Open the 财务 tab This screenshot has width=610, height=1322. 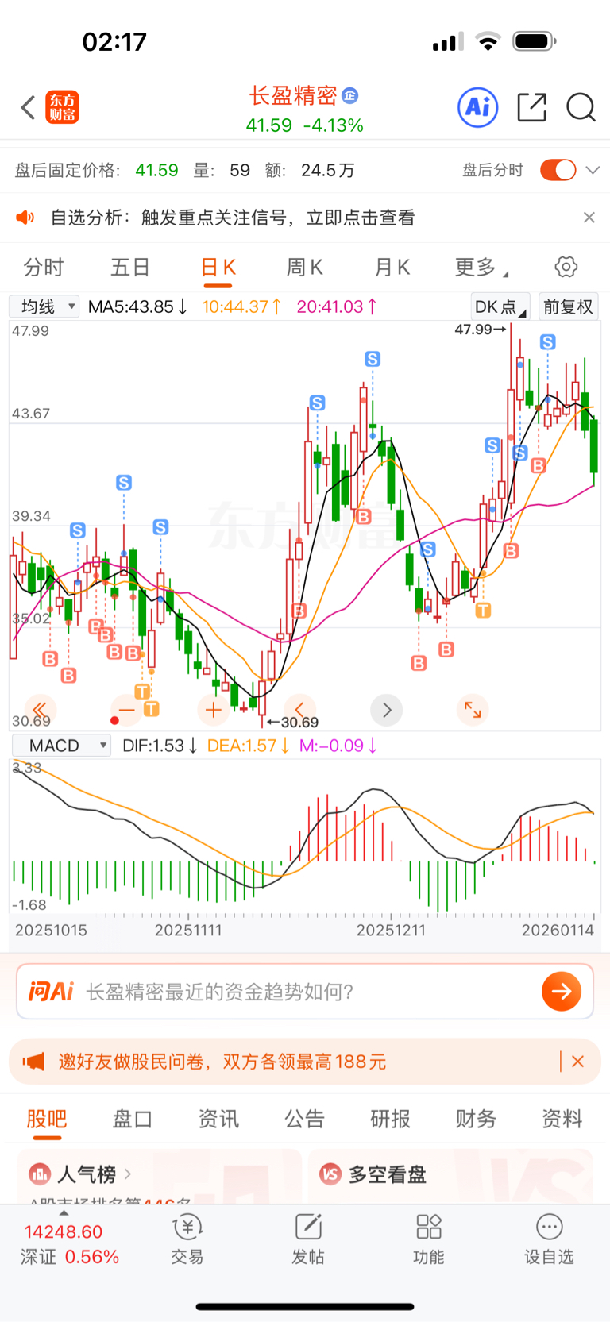point(477,1119)
